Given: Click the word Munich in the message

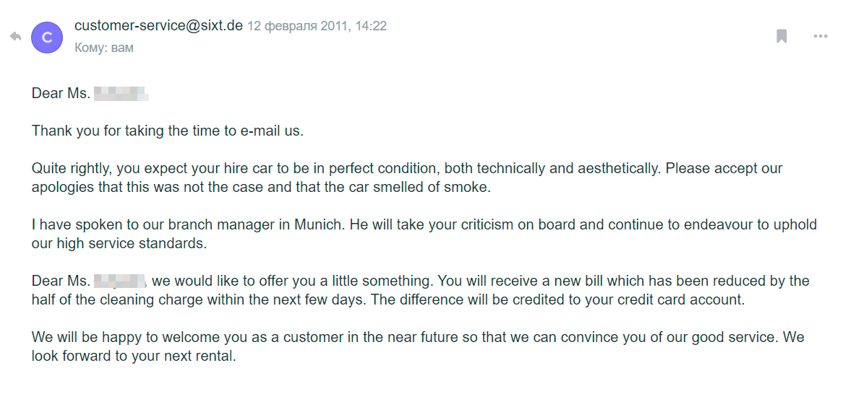Looking at the screenshot, I should [x=319, y=224].
